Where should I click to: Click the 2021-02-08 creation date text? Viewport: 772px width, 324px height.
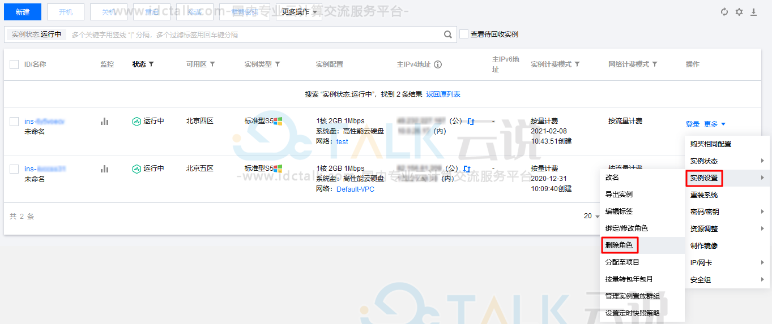549,131
